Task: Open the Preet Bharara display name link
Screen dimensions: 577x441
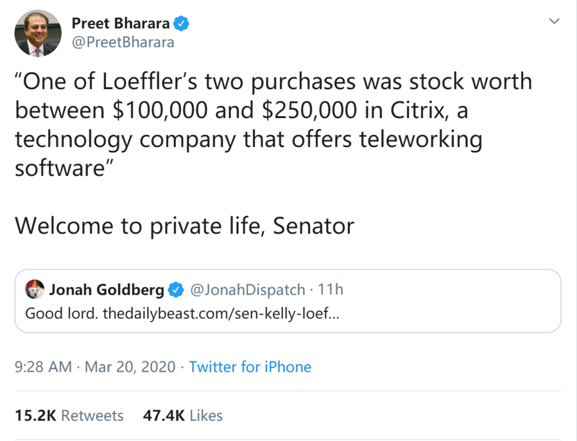Action: [121, 24]
